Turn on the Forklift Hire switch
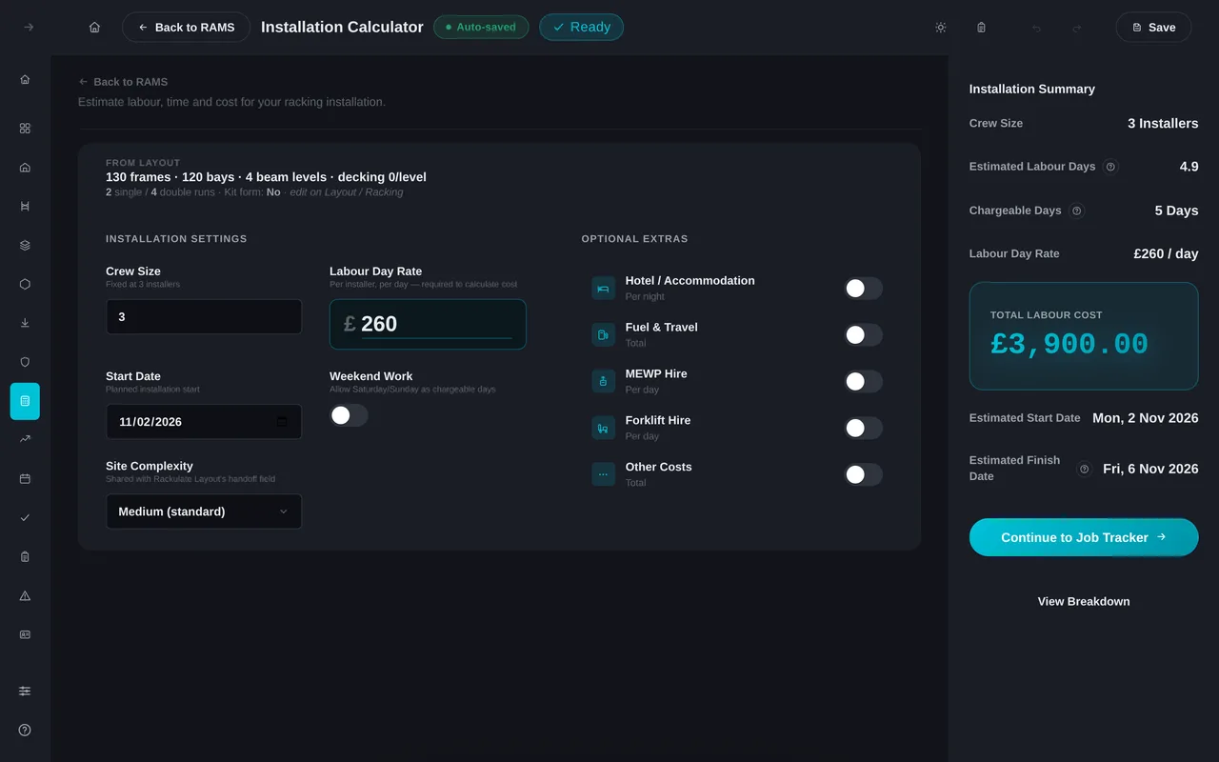Viewport: 1219px width, 762px height. 863,429
